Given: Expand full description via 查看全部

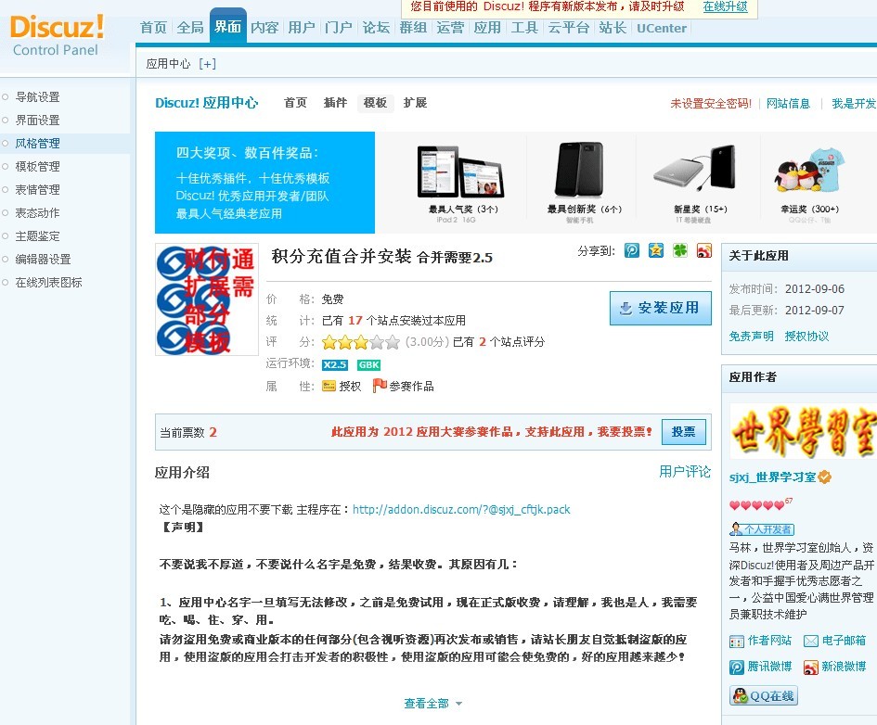Looking at the screenshot, I should coord(432,704).
